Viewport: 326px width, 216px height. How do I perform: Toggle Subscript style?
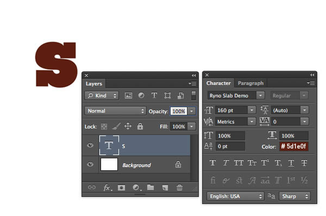pyautogui.click(x=278, y=163)
